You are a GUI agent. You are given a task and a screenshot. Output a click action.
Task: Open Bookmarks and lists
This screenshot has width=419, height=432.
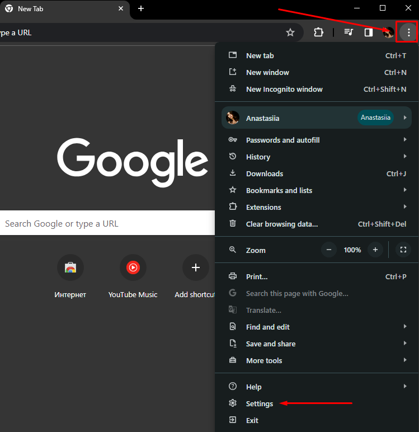(317, 190)
